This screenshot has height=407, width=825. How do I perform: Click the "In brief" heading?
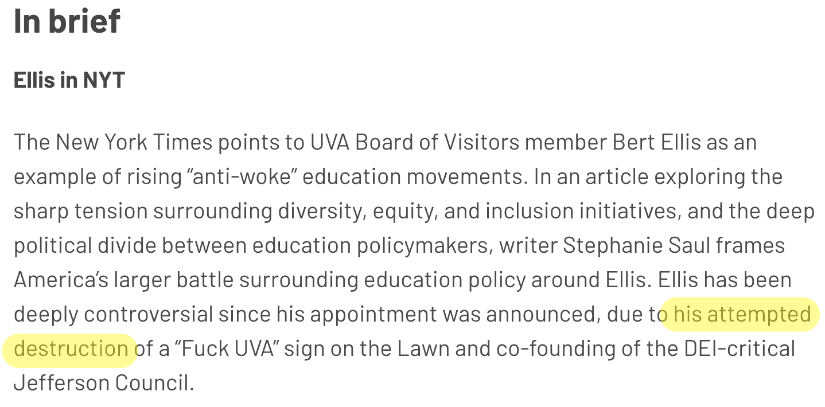tap(67, 21)
